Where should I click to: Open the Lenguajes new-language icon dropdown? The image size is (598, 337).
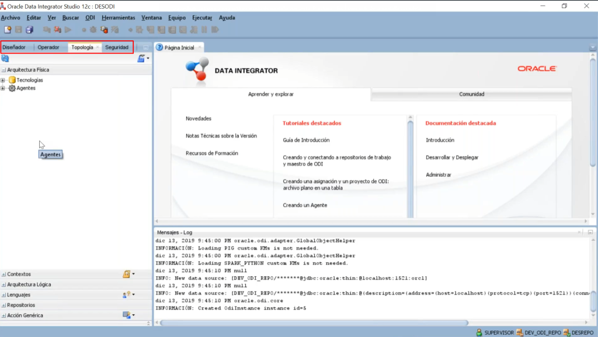pos(128,295)
